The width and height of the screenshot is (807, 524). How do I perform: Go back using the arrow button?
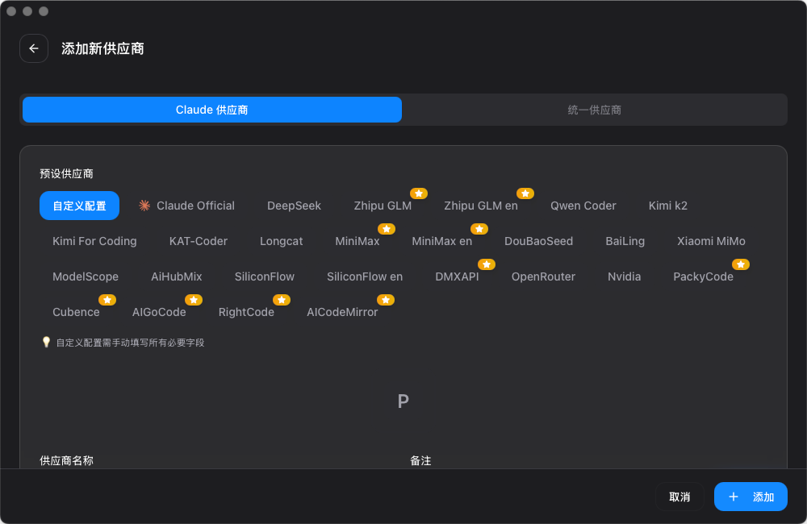point(34,48)
